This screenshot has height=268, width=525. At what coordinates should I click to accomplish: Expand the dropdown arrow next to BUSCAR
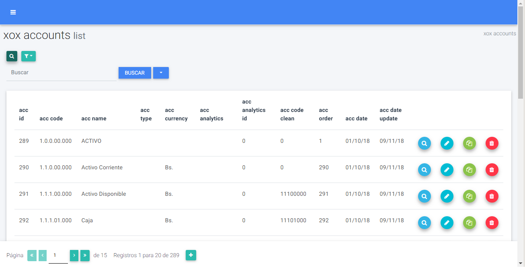tap(161, 73)
